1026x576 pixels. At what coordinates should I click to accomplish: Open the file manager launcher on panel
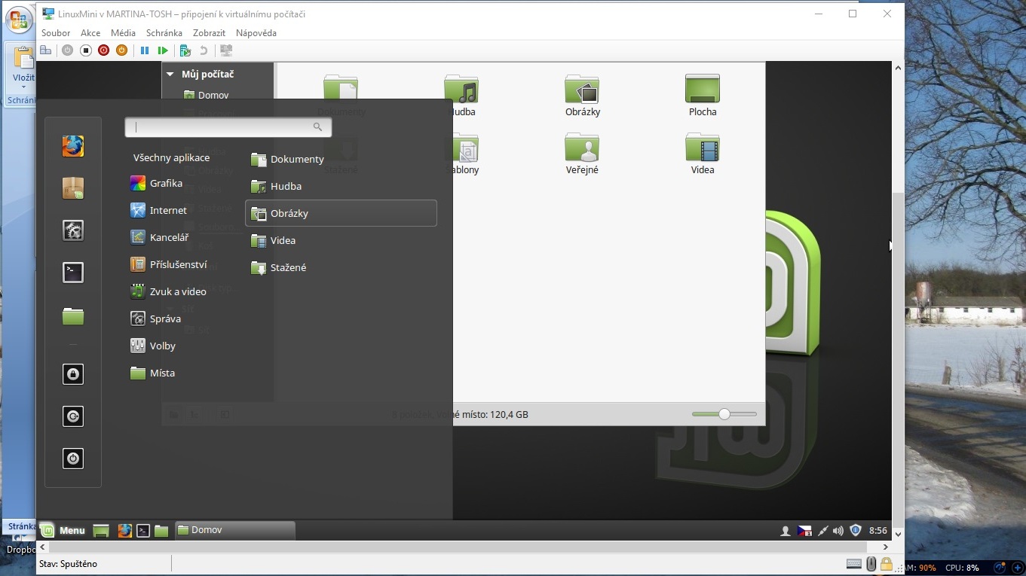161,531
